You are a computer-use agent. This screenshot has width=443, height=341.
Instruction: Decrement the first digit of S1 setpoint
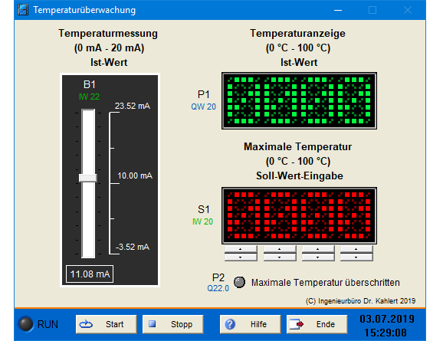pyautogui.click(x=241, y=257)
